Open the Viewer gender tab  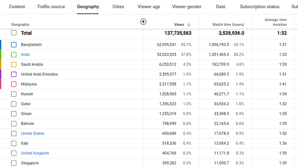[x=187, y=7]
